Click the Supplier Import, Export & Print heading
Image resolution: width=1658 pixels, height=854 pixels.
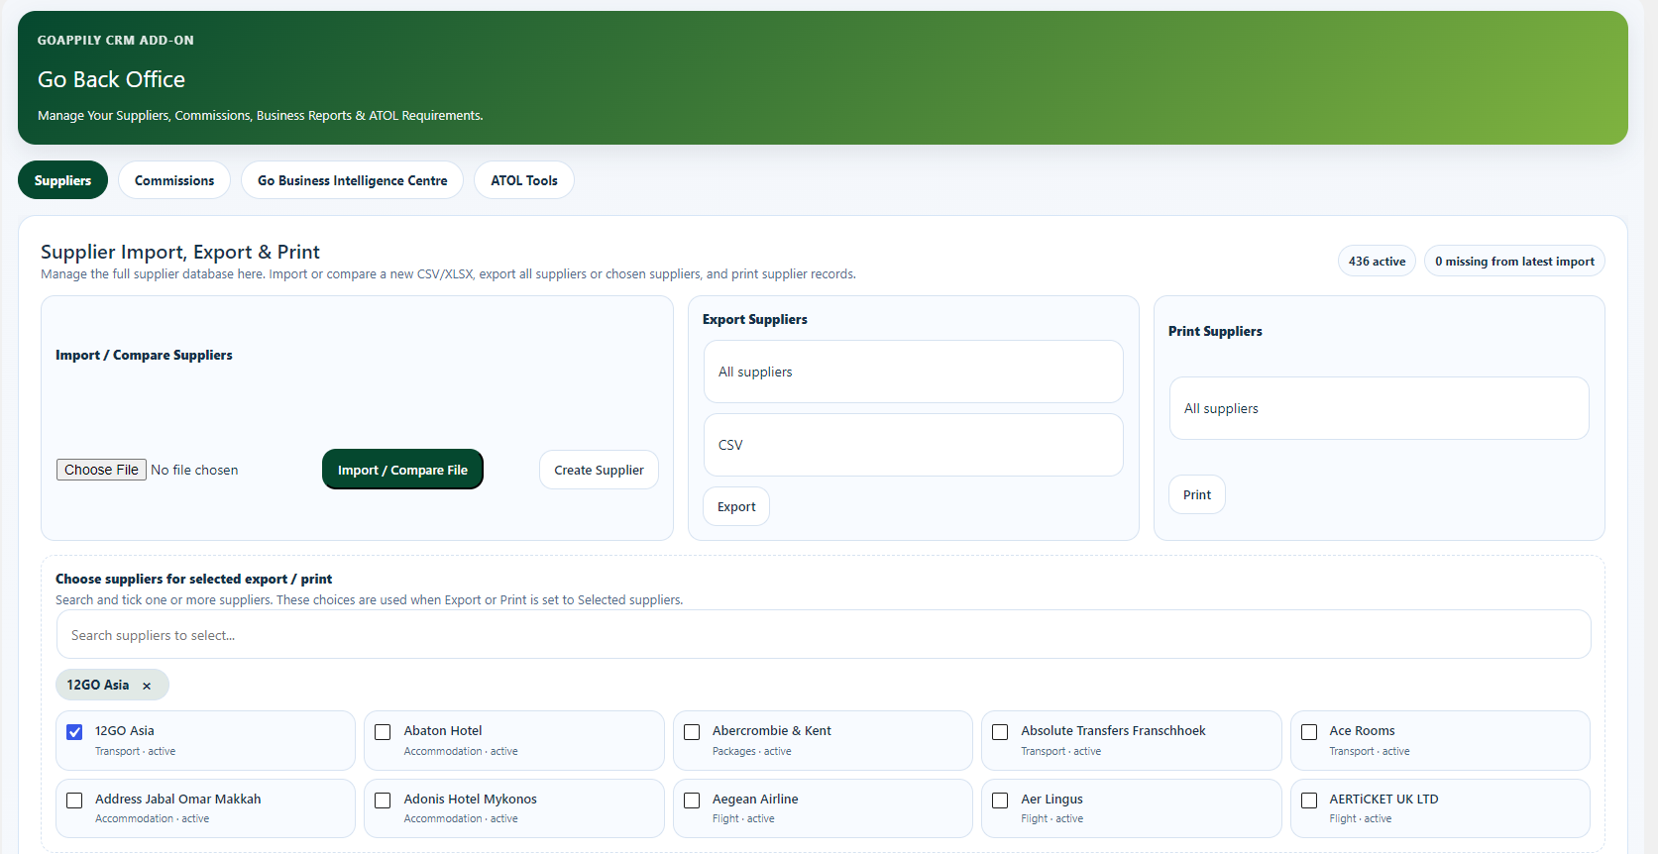[x=180, y=252]
